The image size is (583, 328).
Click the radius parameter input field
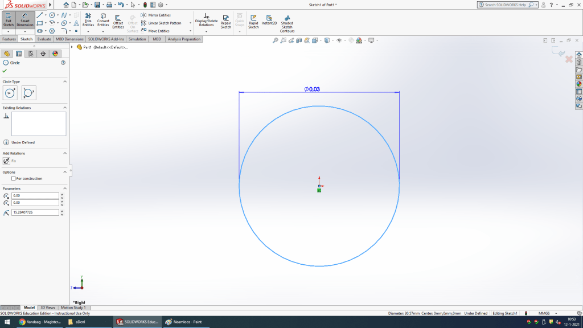coord(35,212)
